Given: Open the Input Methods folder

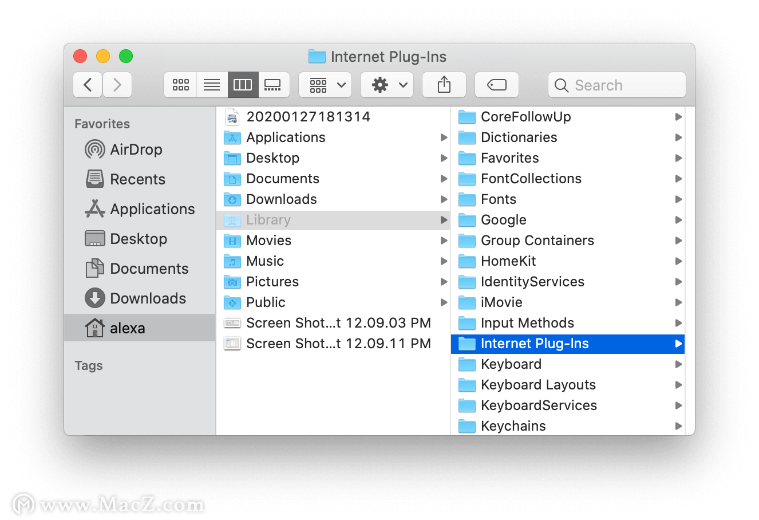Looking at the screenshot, I should pos(568,323).
